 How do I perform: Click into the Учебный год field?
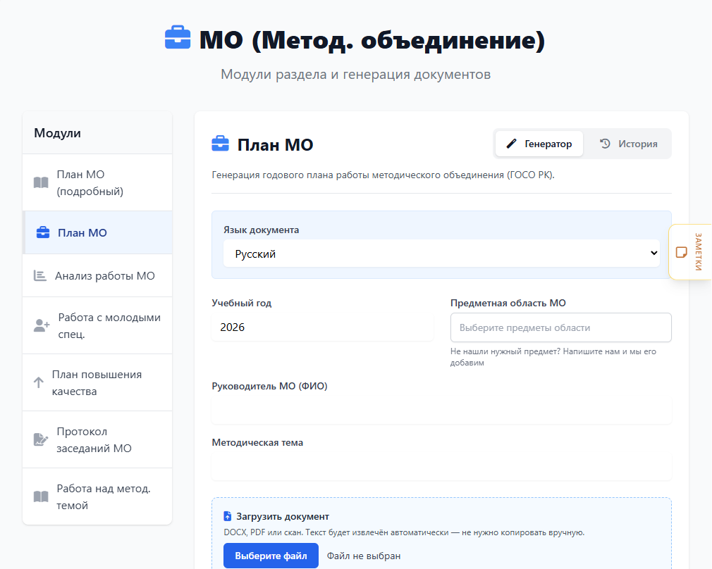point(322,327)
